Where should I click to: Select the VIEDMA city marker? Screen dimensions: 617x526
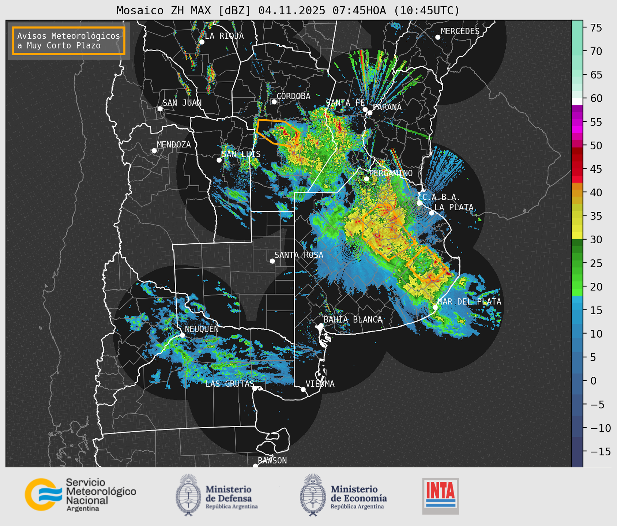tap(303, 389)
